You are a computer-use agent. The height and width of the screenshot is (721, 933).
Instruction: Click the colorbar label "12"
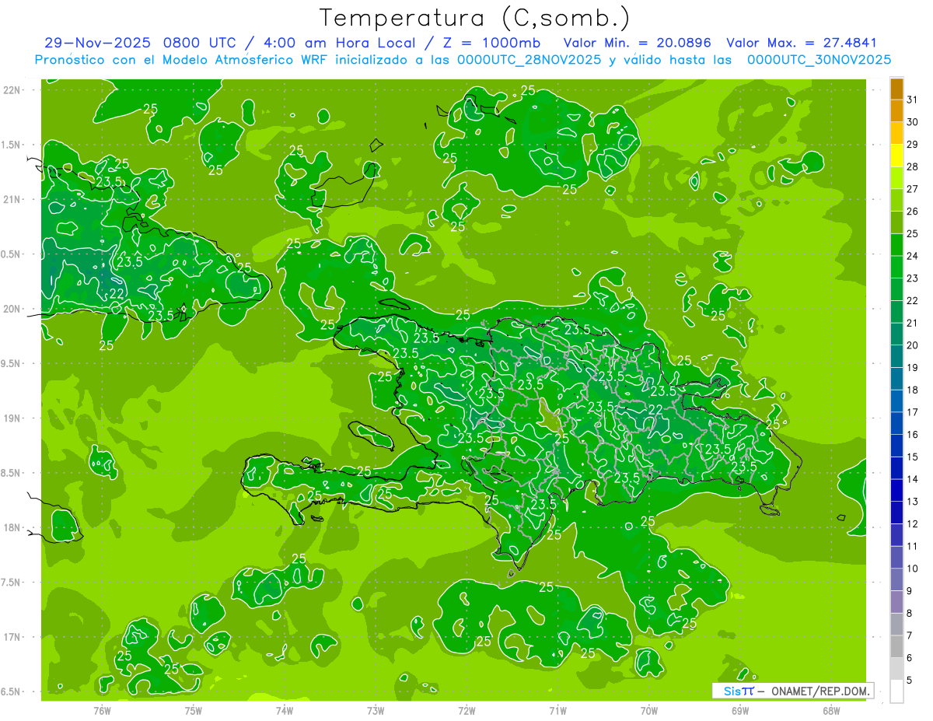pos(913,523)
